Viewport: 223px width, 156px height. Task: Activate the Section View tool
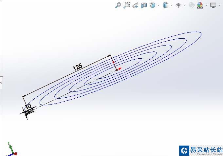tap(144, 5)
